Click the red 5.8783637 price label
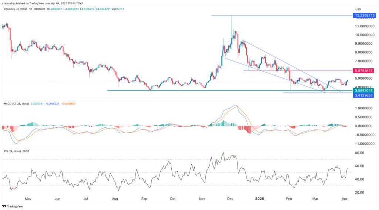 365,70
